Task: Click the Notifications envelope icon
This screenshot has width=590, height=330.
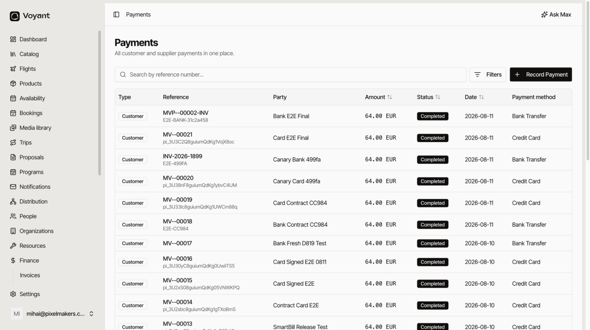Action: (x=13, y=187)
